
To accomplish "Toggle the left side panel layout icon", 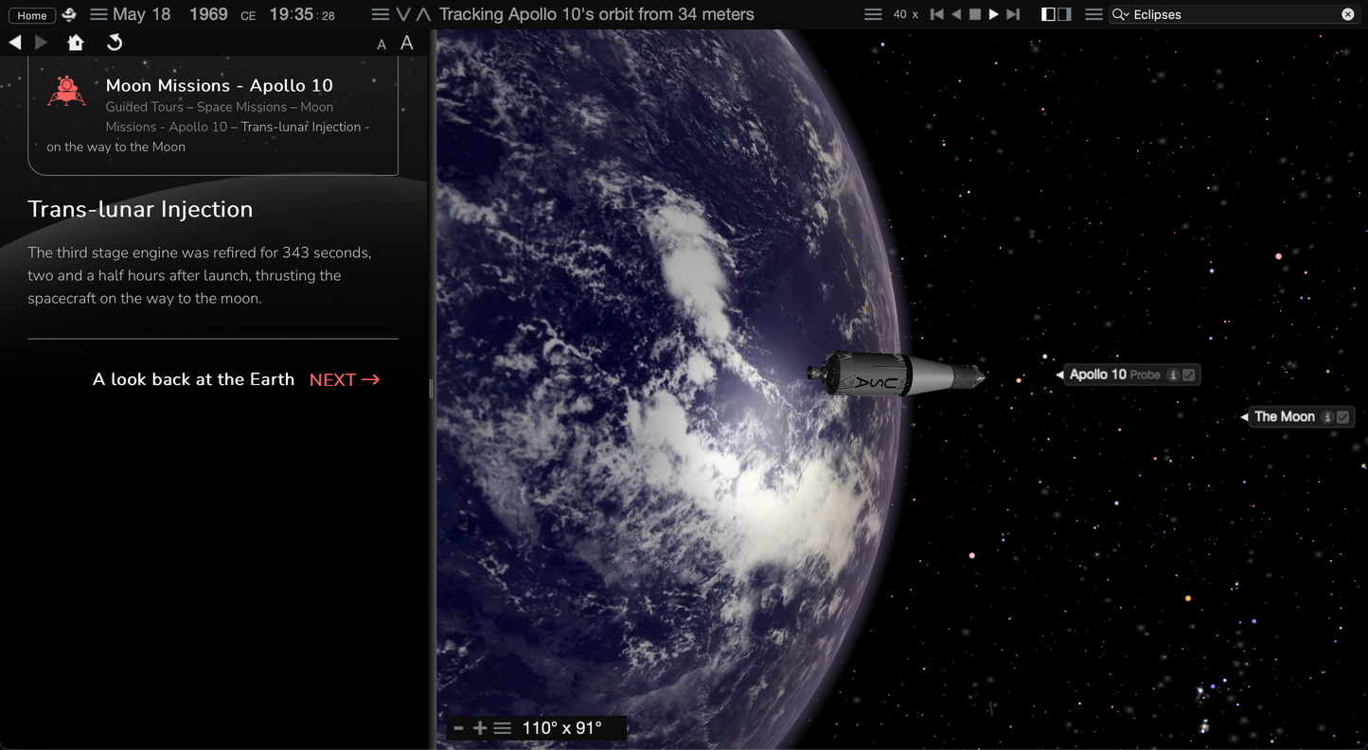I will pyautogui.click(x=1048, y=14).
